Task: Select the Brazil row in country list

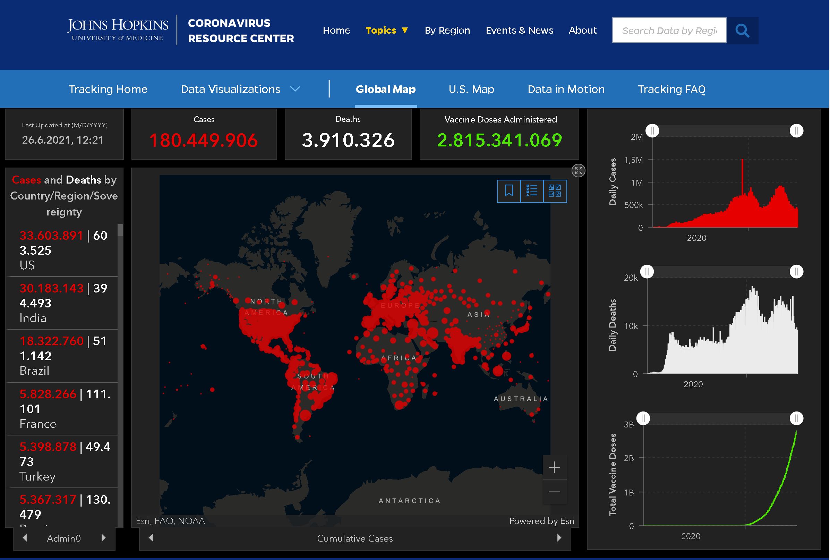Action: (x=62, y=356)
